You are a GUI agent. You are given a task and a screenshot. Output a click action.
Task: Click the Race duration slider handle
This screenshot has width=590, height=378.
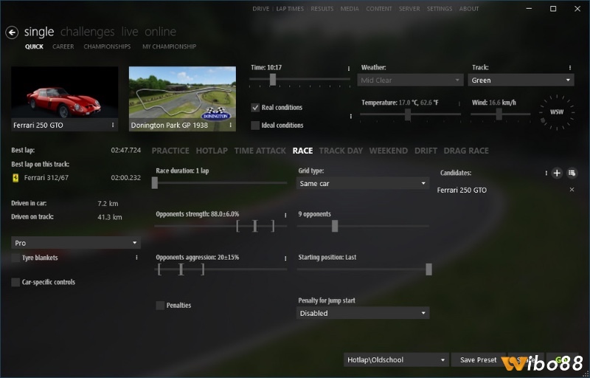(x=155, y=183)
